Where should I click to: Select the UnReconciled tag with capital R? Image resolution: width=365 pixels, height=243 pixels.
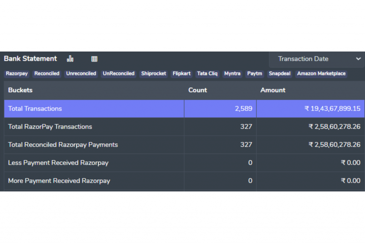[x=119, y=74]
